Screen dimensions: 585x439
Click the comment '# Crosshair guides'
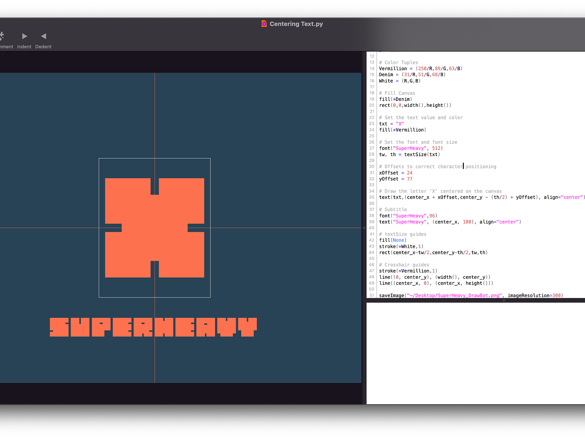[x=404, y=265]
